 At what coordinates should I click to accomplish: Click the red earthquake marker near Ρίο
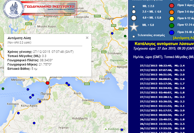(48, 83)
